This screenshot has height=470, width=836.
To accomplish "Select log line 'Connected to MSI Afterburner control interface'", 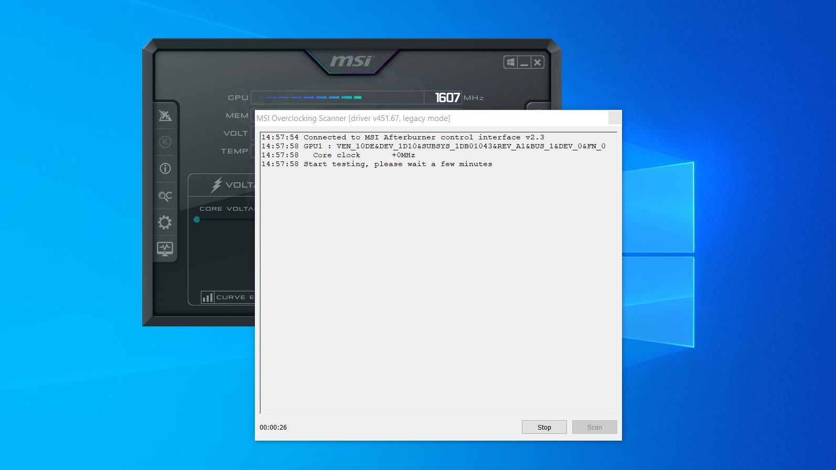I will (403, 137).
